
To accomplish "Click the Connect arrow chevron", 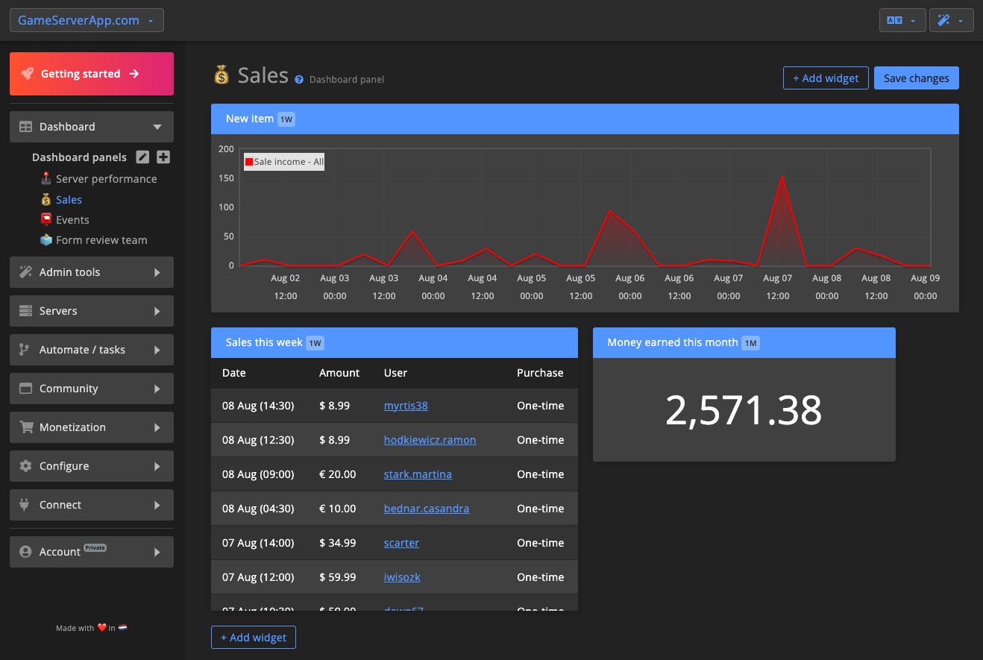I will point(157,505).
